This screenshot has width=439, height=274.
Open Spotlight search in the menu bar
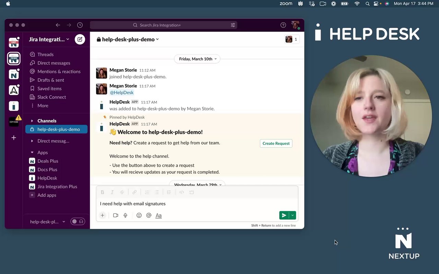[x=367, y=4]
